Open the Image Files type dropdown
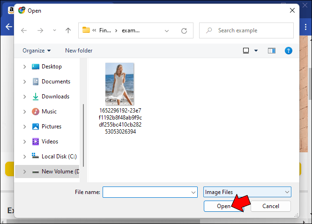 coord(247,192)
